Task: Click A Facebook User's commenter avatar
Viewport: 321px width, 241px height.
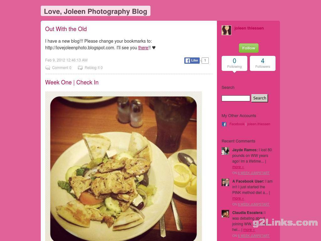Action: pos(225,182)
